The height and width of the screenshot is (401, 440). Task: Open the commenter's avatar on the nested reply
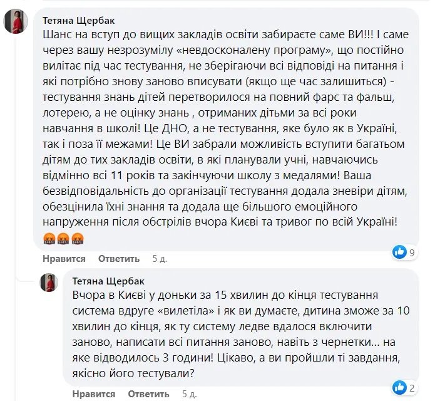pos(50,283)
